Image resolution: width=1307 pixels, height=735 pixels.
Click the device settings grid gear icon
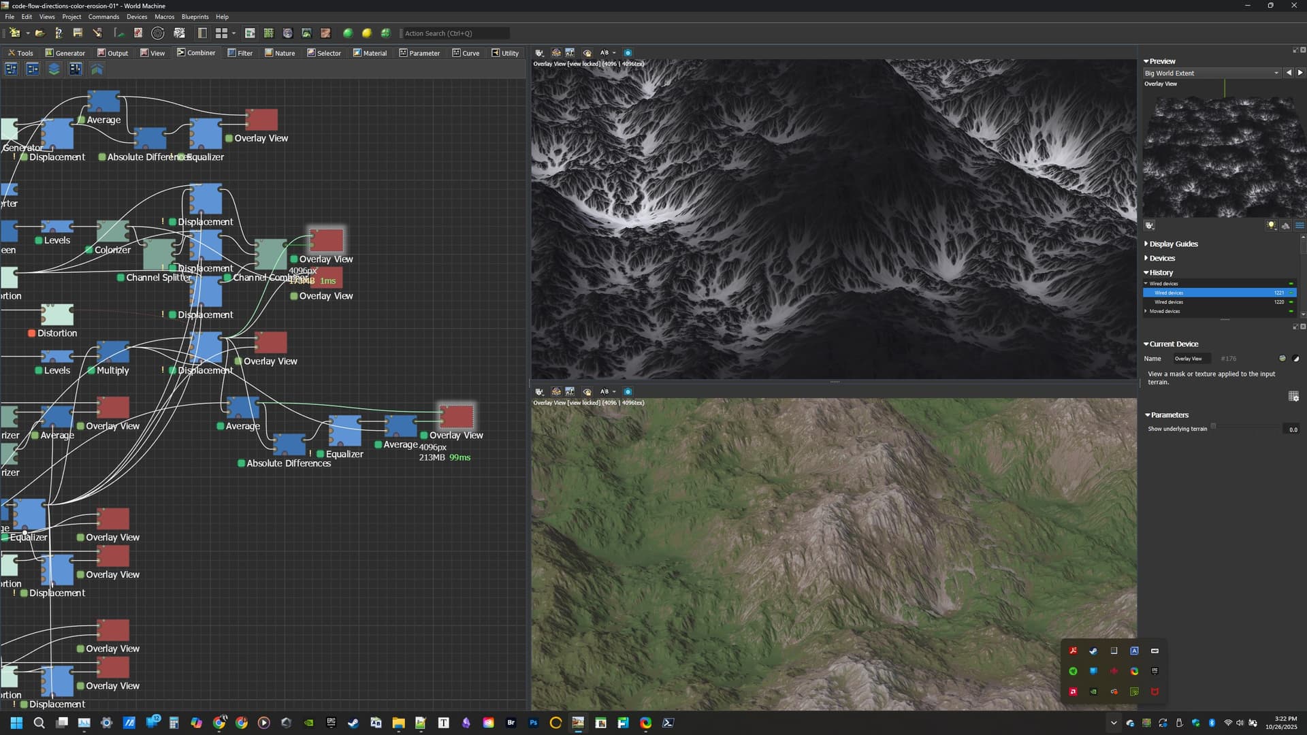(1293, 397)
